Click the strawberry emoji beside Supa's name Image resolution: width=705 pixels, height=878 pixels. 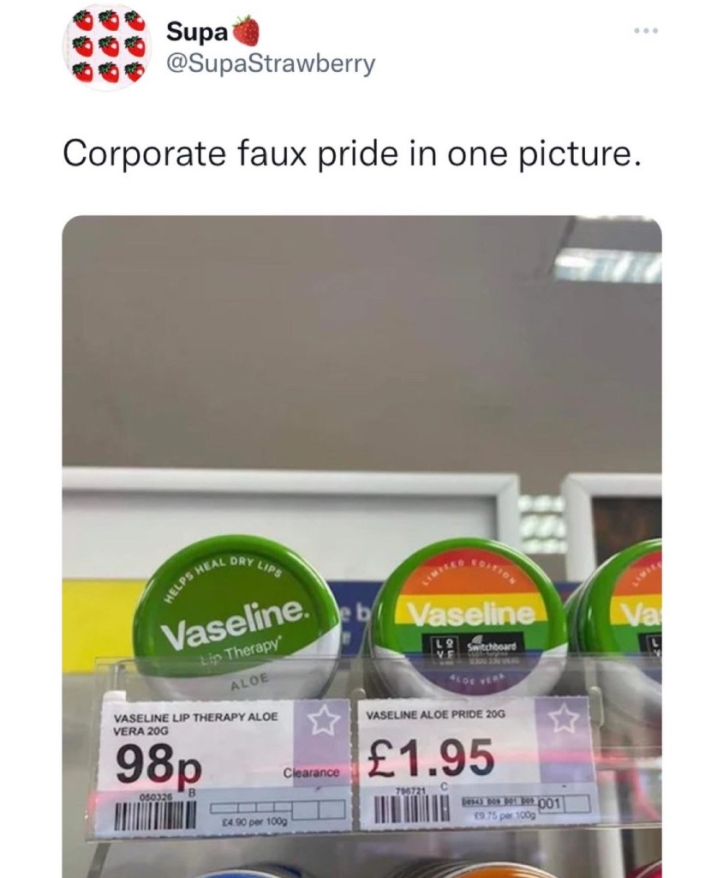pyautogui.click(x=246, y=32)
